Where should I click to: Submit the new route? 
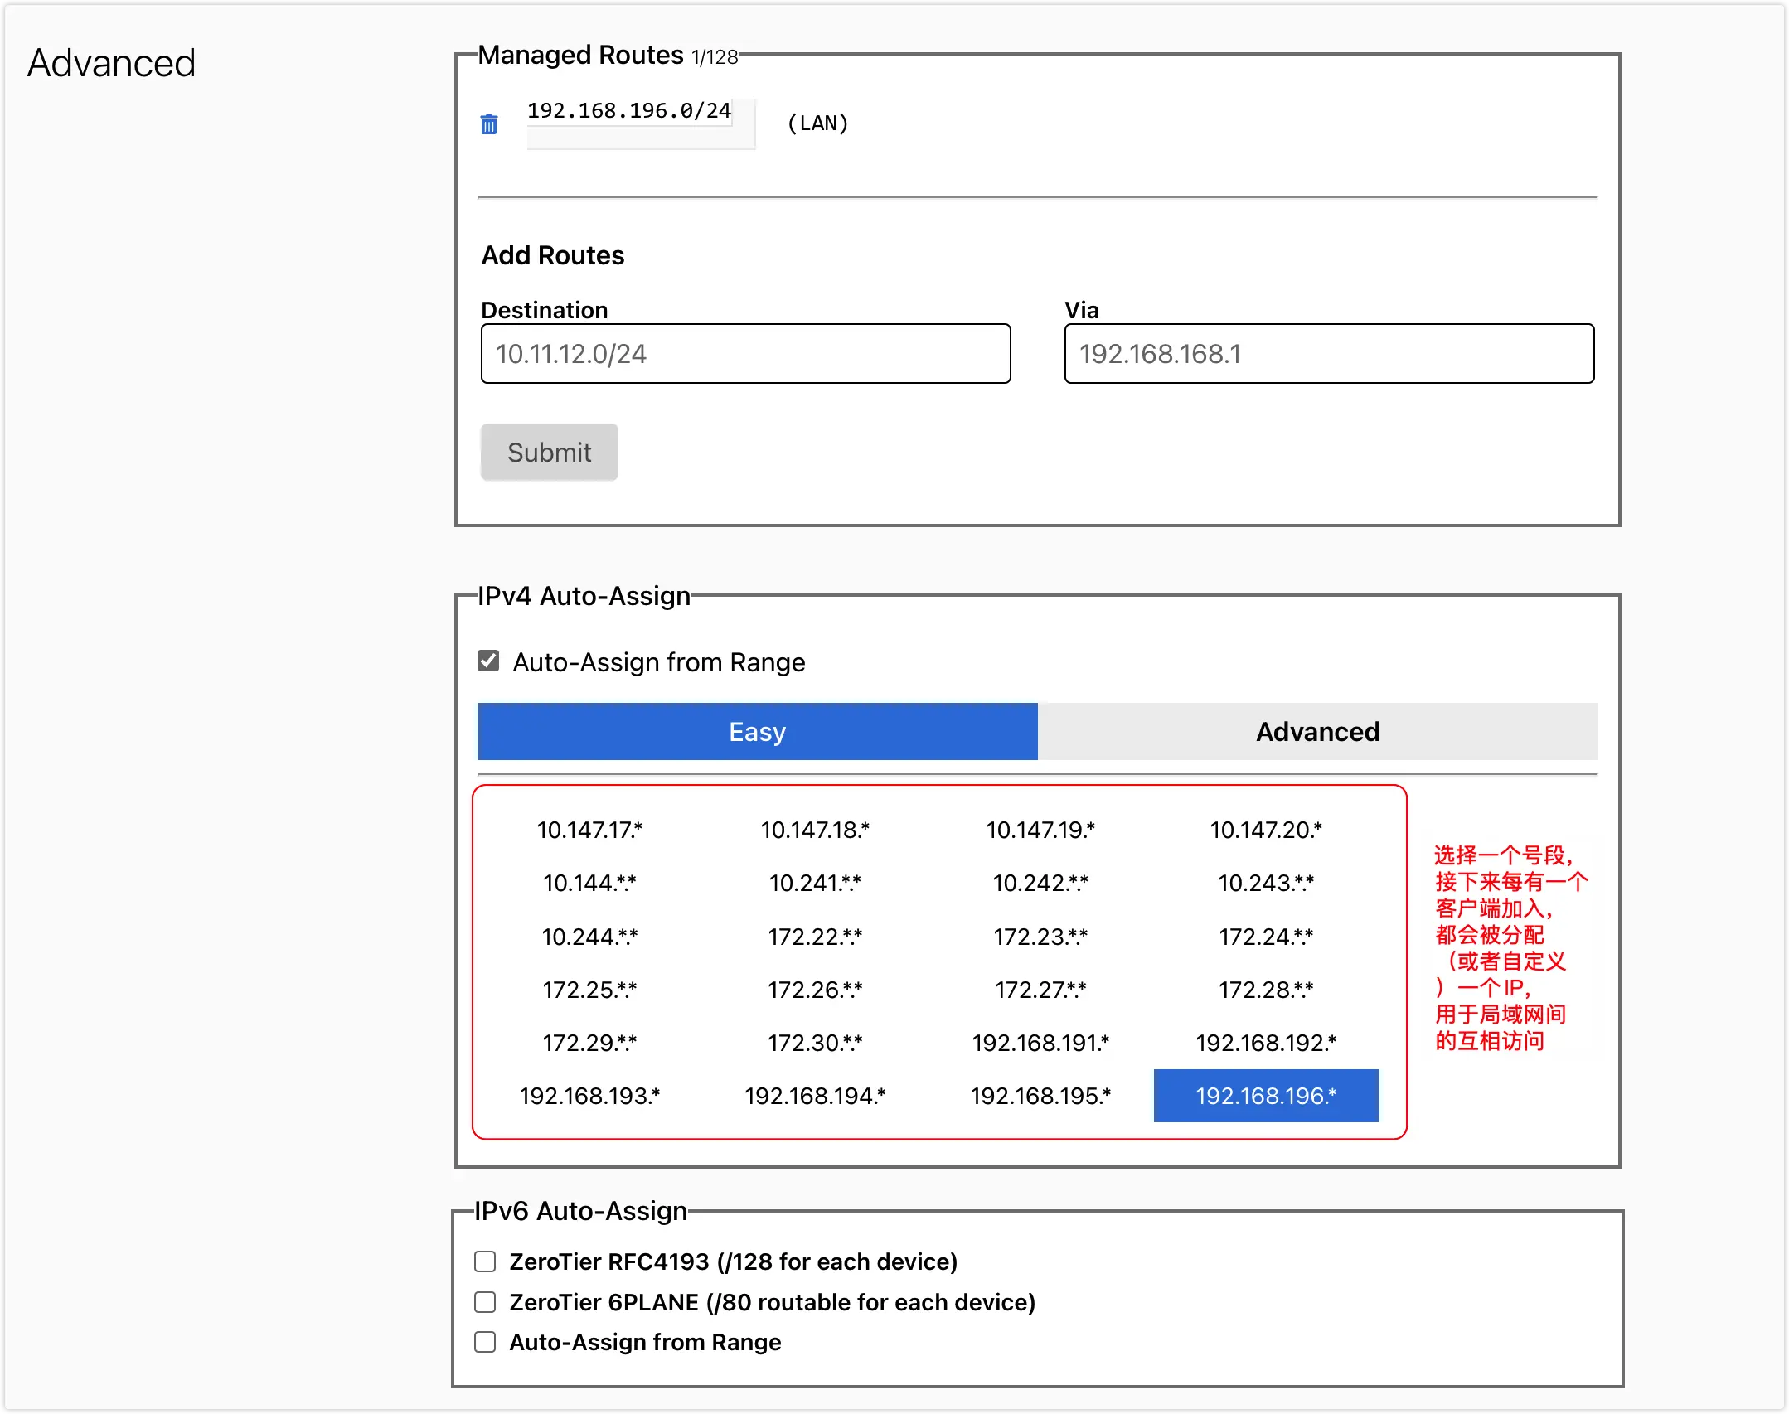550,453
